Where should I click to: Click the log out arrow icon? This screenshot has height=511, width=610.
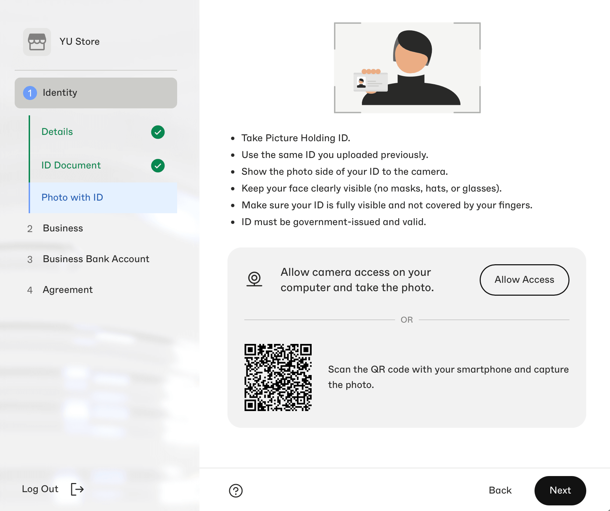pos(77,489)
